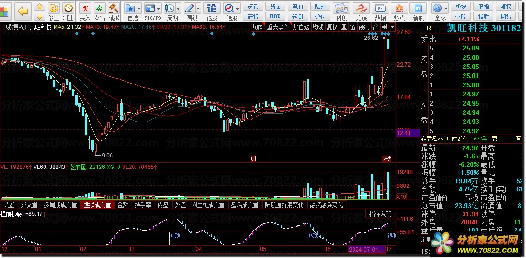Select the 换手率 tab
Screen dimensions: 526x258
point(143,205)
